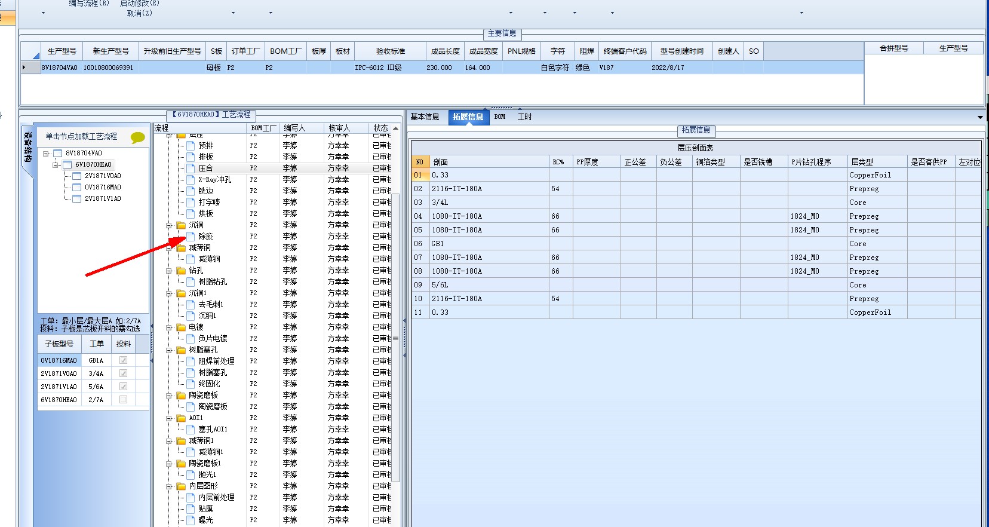The height and width of the screenshot is (527, 989).
Task: Click the document icon beside 压合
Action: pos(191,168)
